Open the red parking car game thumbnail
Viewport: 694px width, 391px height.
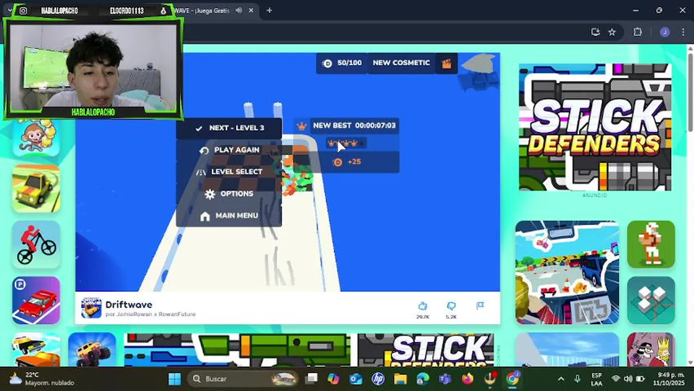tap(36, 300)
